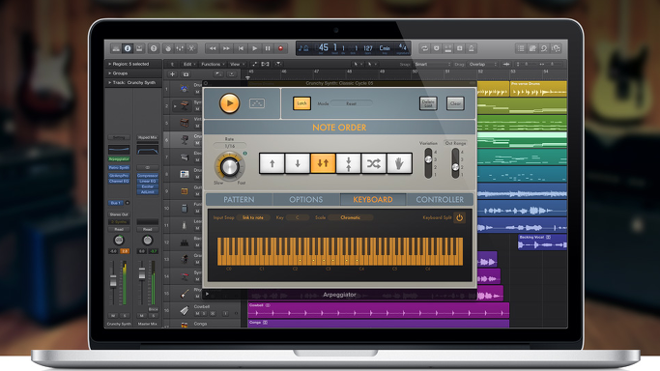Open the Latch Mode Reset dropdown
This screenshot has height=371, width=660.
(x=351, y=103)
